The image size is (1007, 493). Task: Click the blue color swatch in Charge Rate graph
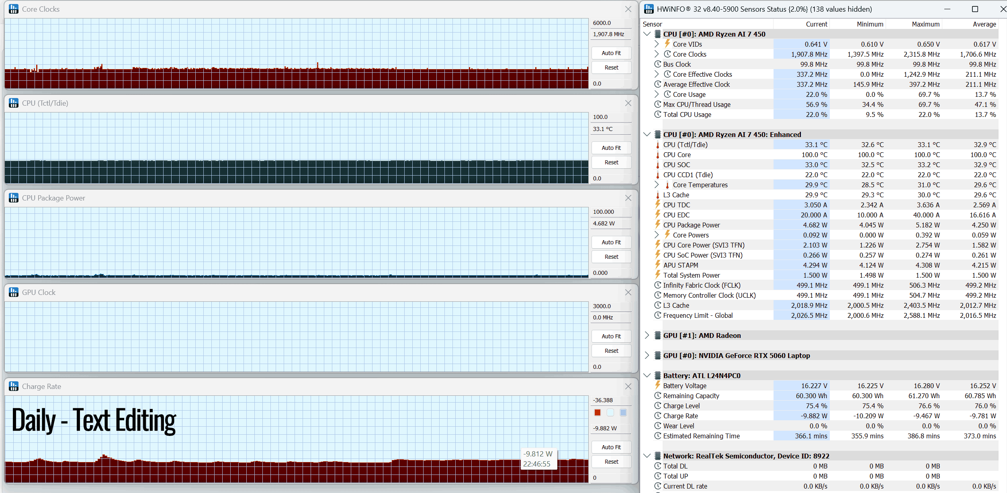coord(623,412)
